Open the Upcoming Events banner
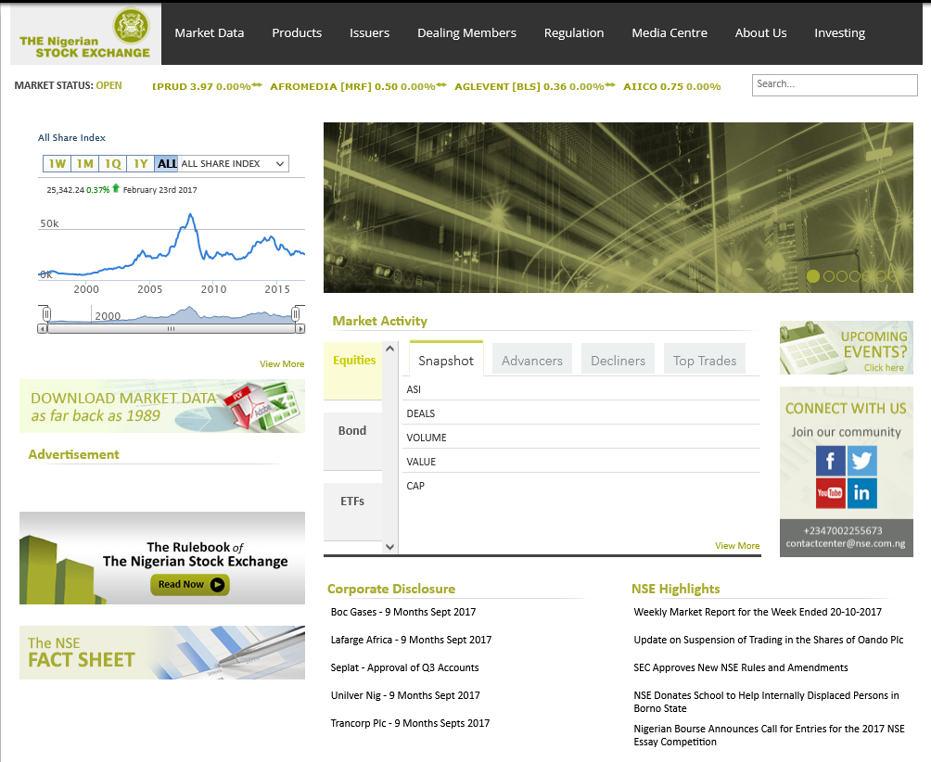The image size is (931, 762). click(846, 348)
